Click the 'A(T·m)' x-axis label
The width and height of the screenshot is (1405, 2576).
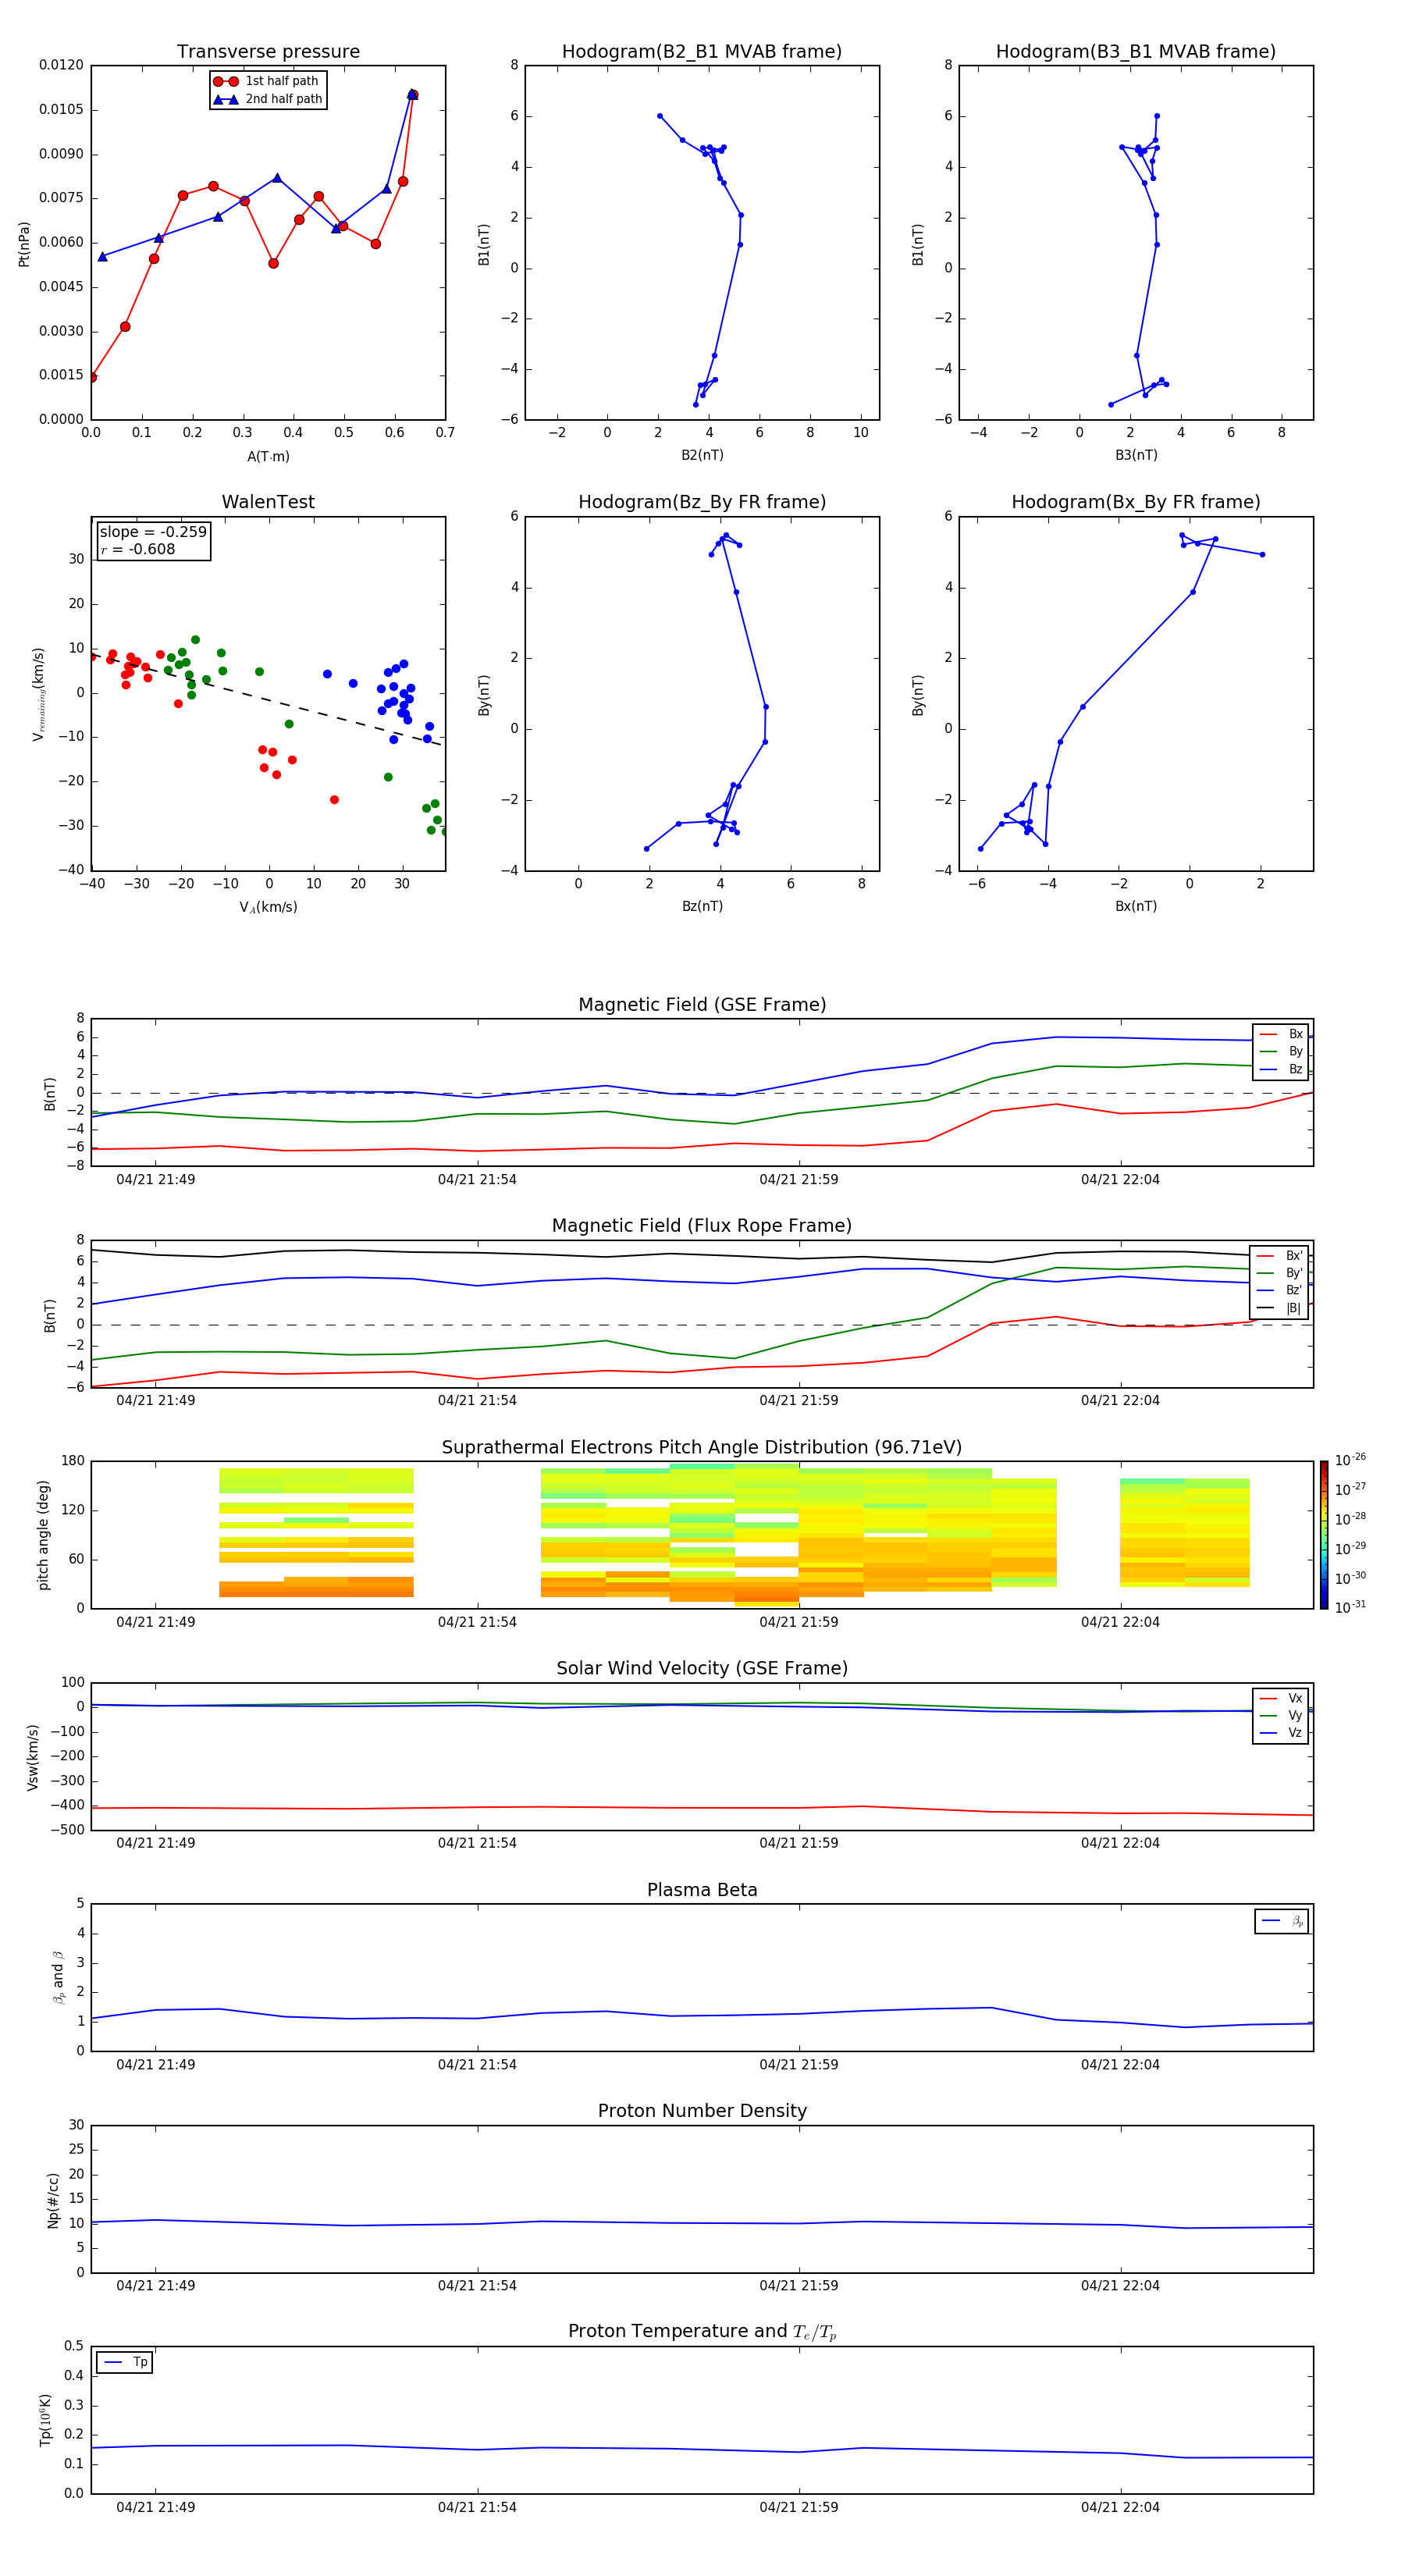pyautogui.click(x=268, y=457)
